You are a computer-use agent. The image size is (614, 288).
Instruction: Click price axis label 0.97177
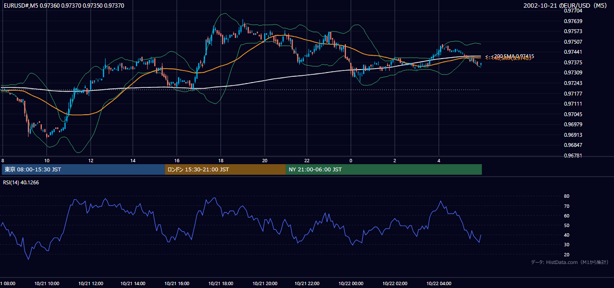[573, 94]
